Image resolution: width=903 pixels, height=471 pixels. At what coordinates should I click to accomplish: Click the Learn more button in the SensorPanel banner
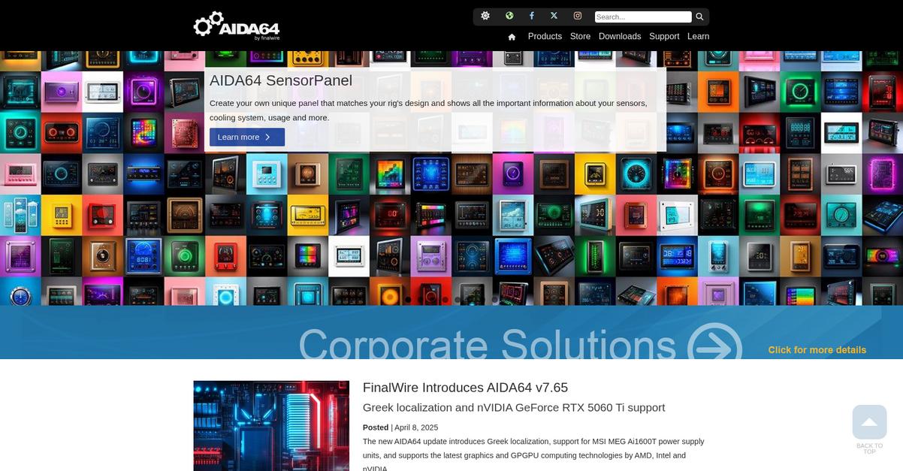[247, 137]
